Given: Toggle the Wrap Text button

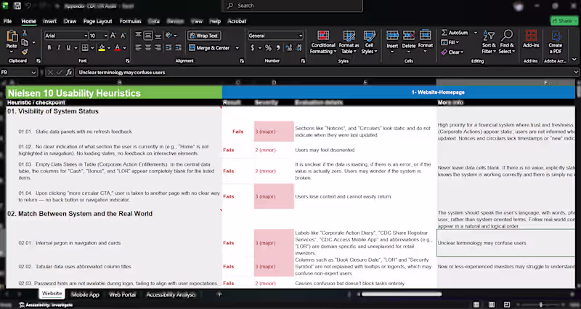Looking at the screenshot, I should click(204, 36).
